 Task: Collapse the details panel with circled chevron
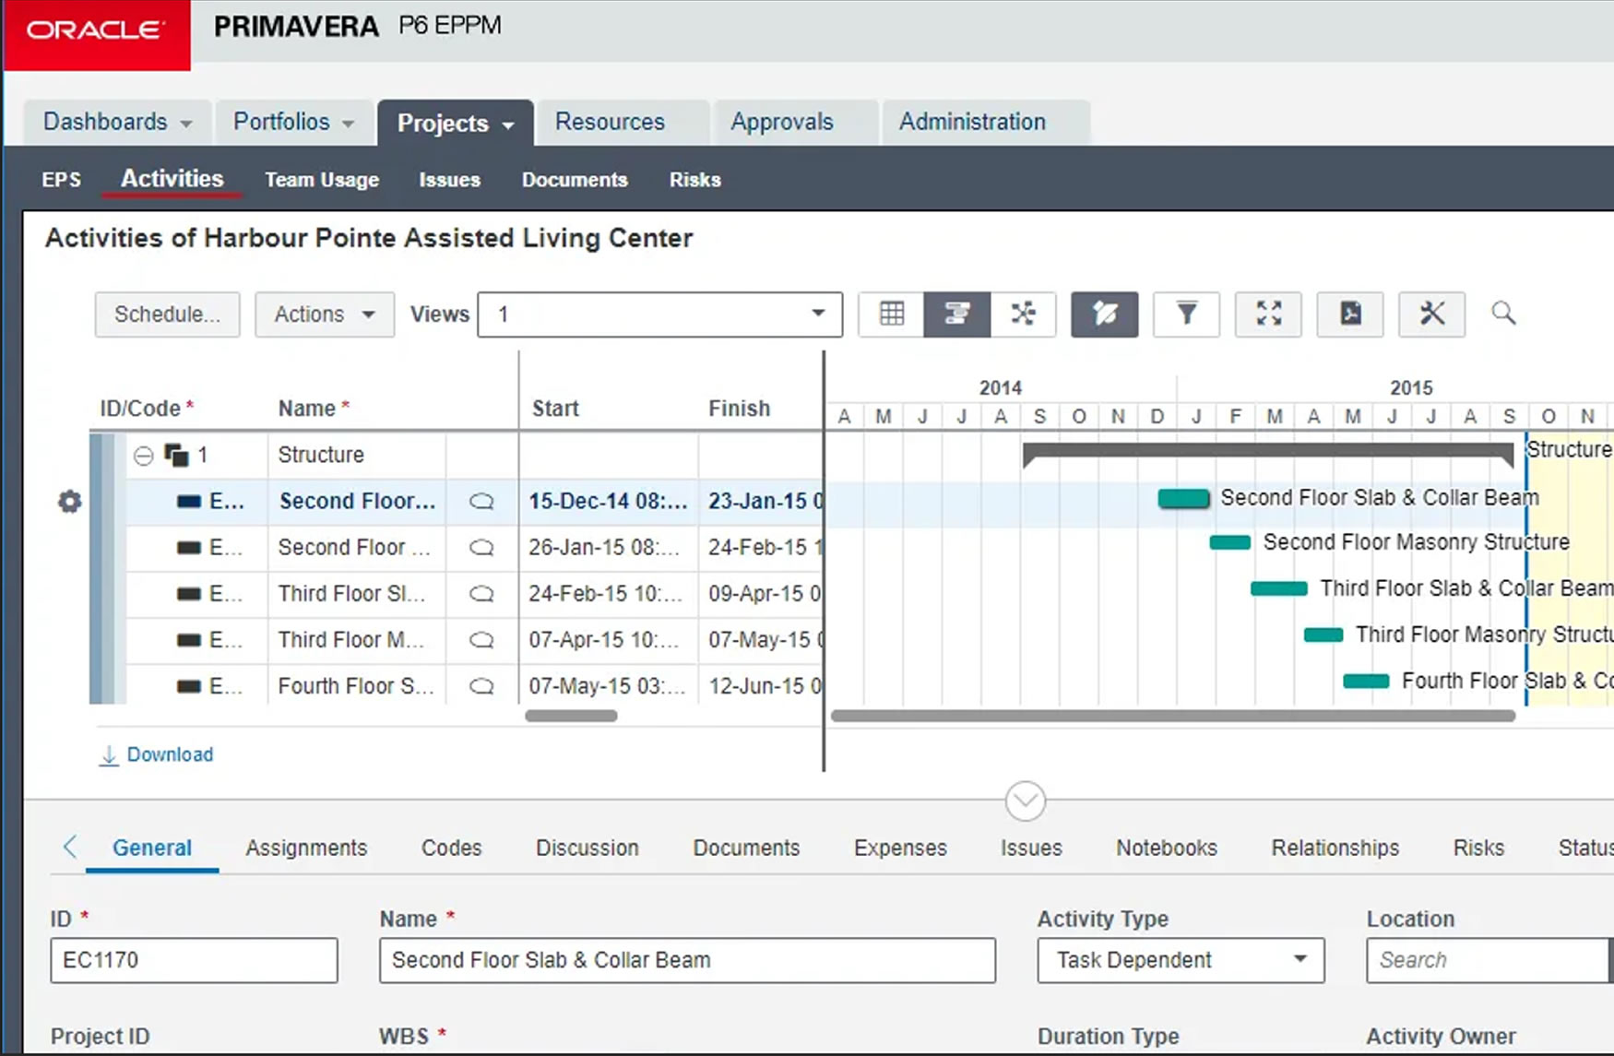[1025, 801]
